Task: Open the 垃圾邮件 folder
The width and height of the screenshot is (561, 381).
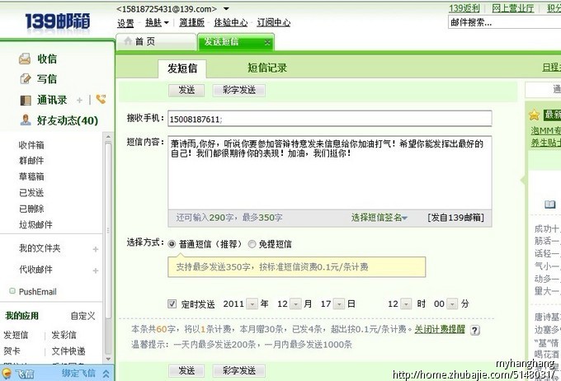Action: tap(35, 225)
